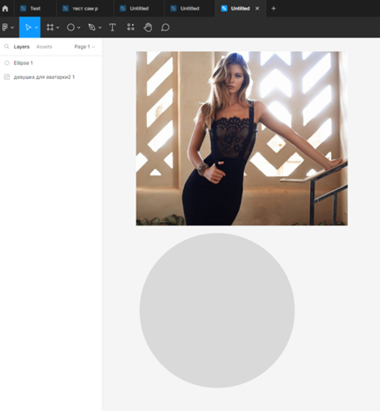
Task: Select the Pen tool
Action: pos(92,27)
